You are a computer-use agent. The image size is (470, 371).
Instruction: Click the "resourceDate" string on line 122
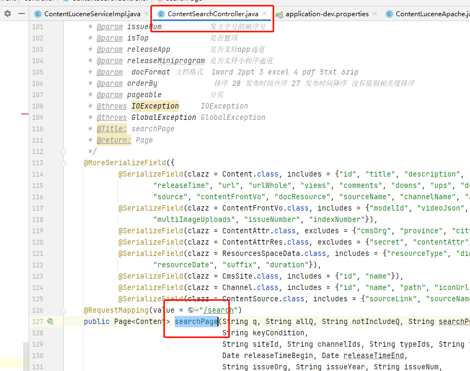pos(183,265)
